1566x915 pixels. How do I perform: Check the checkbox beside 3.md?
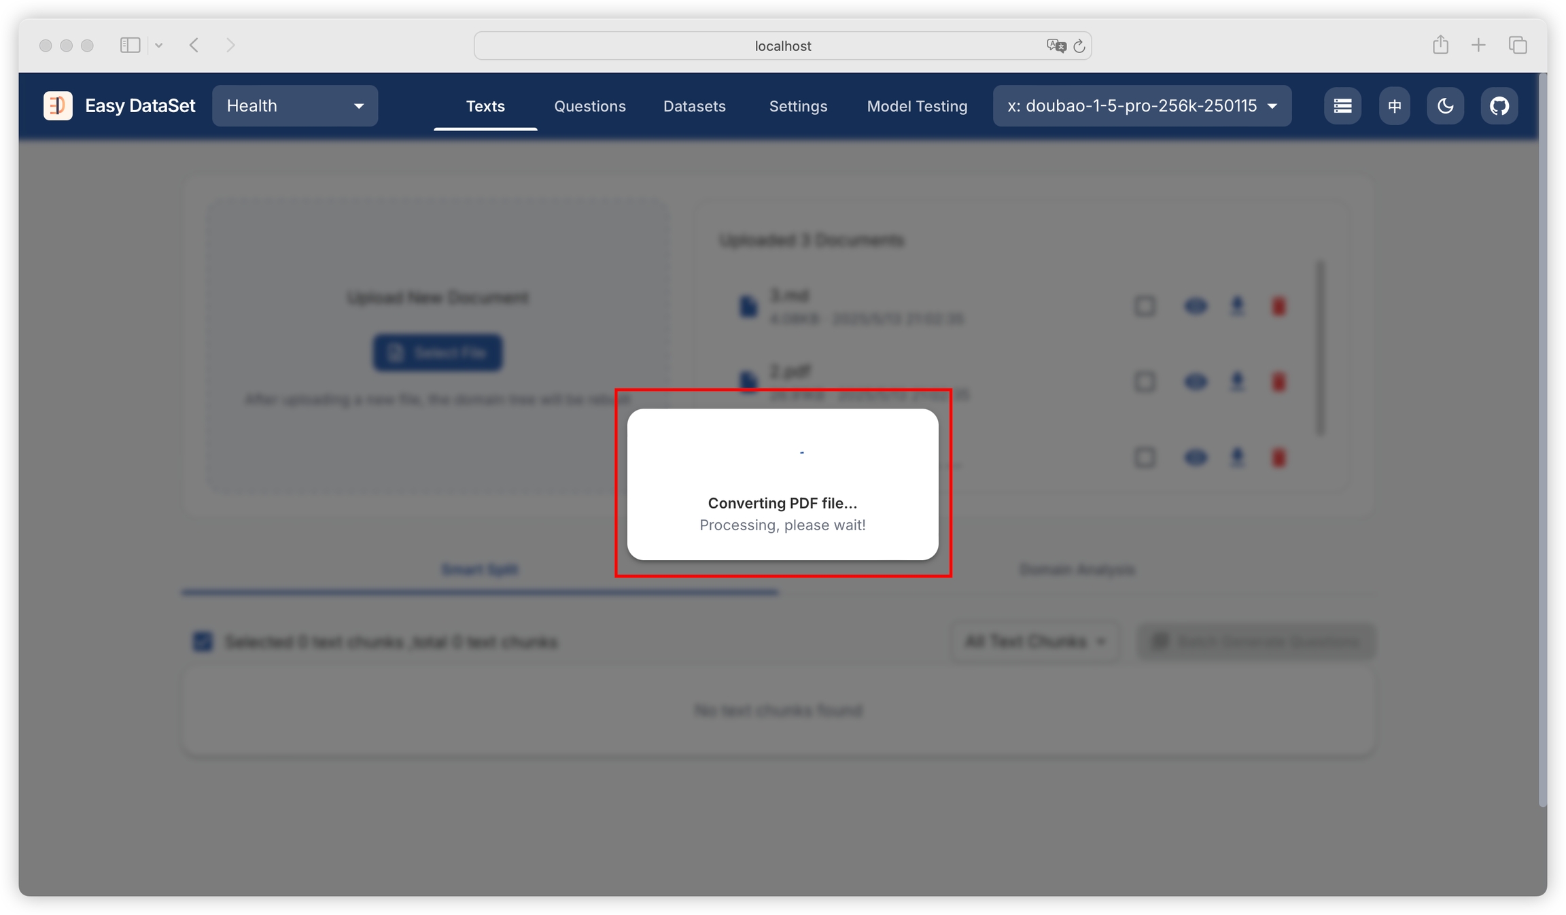1145,307
